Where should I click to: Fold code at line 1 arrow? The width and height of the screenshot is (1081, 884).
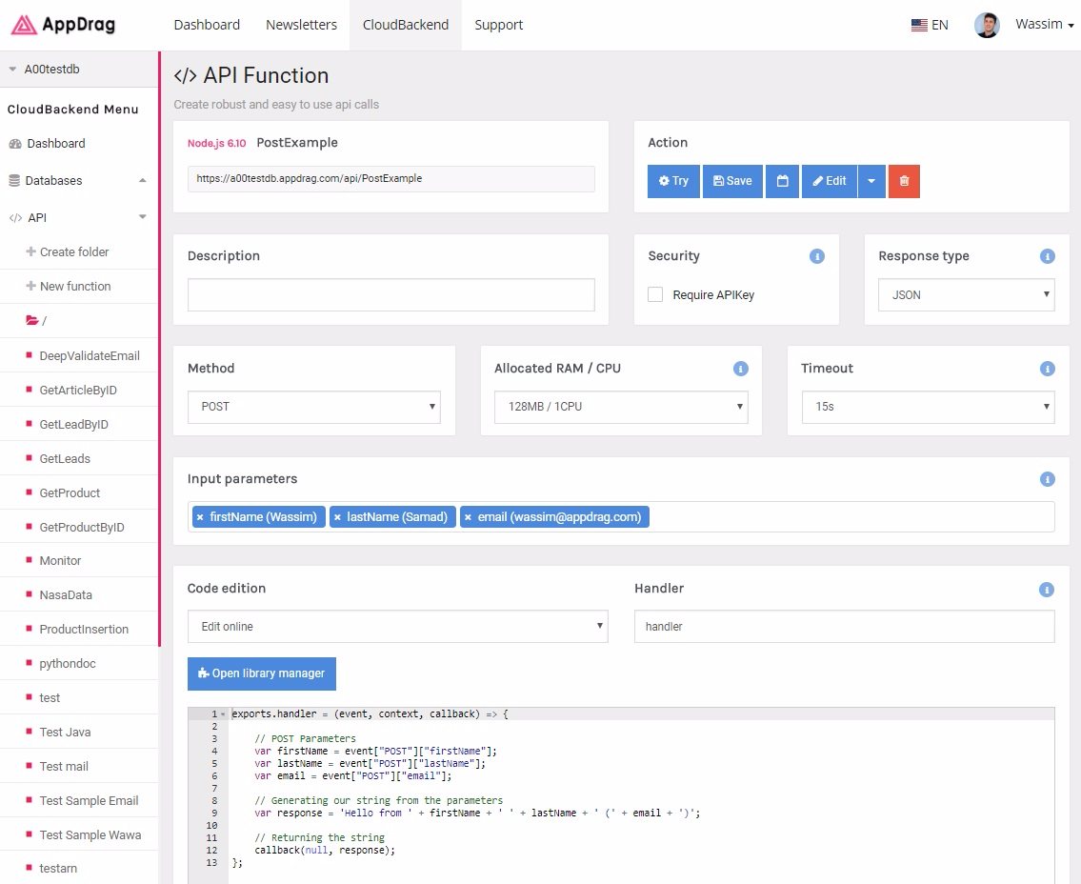223,714
